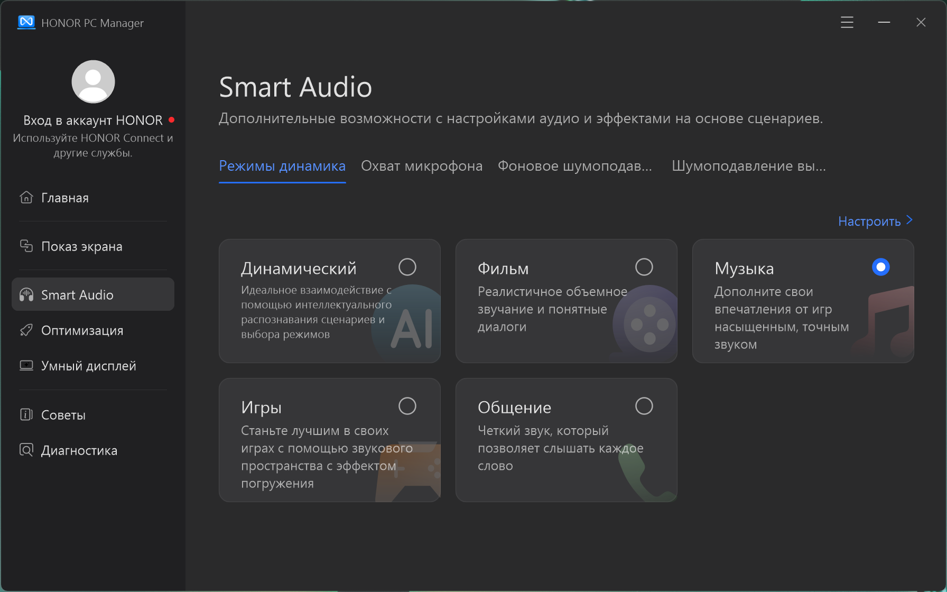Click the 'Дополнительные возможности с настройками аудио' subtitle
This screenshot has height=592, width=947.
tap(521, 118)
